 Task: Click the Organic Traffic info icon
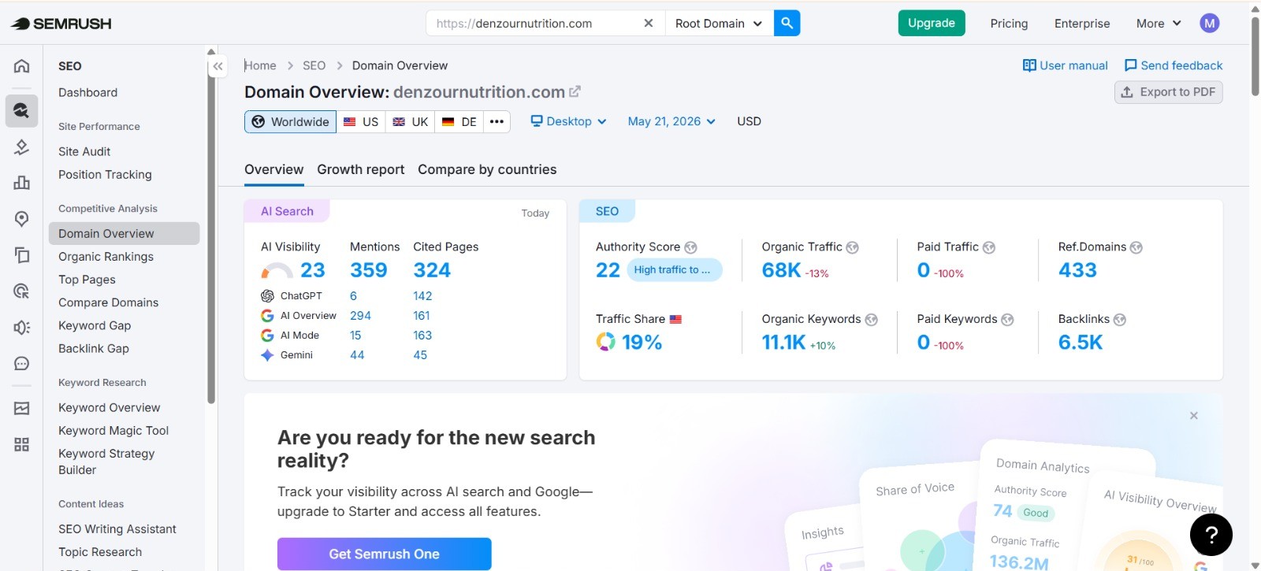(852, 247)
